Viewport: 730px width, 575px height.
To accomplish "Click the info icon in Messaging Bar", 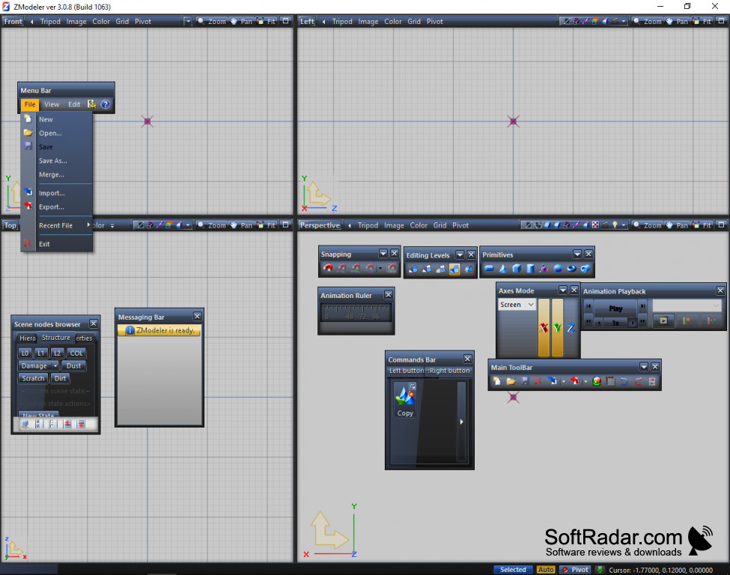I will [x=130, y=330].
